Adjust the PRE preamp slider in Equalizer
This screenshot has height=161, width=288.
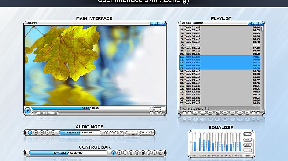[195, 142]
